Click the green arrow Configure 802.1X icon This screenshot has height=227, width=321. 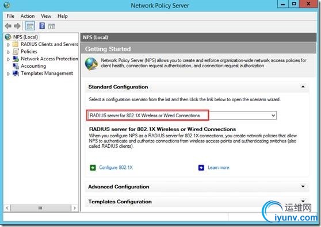pyautogui.click(x=93, y=168)
